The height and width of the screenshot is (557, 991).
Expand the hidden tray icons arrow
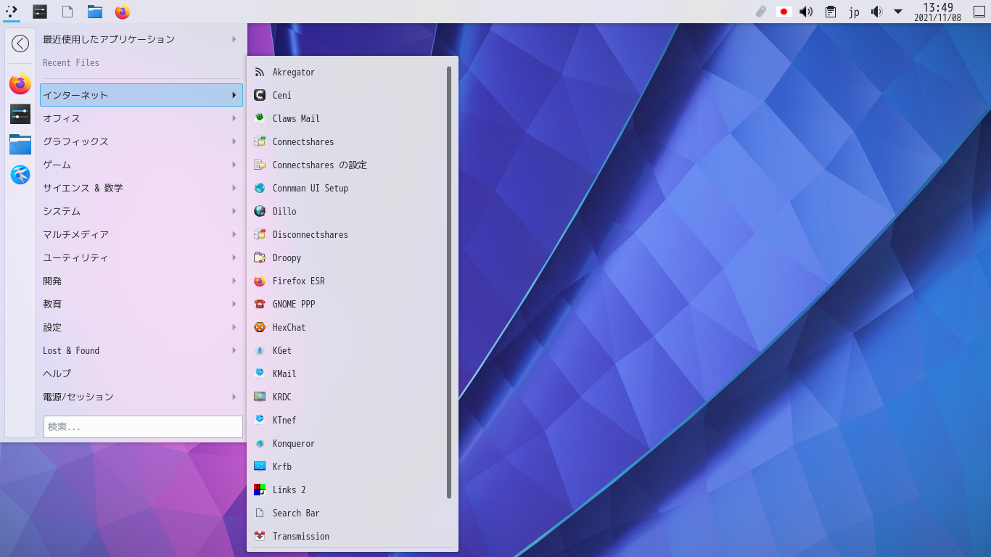click(x=898, y=12)
